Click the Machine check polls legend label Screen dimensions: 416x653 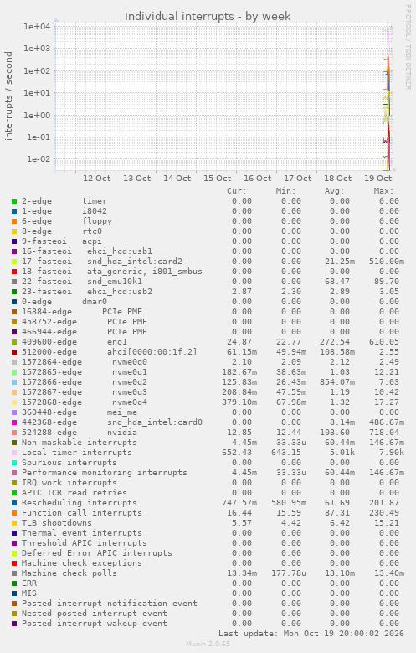tap(69, 573)
